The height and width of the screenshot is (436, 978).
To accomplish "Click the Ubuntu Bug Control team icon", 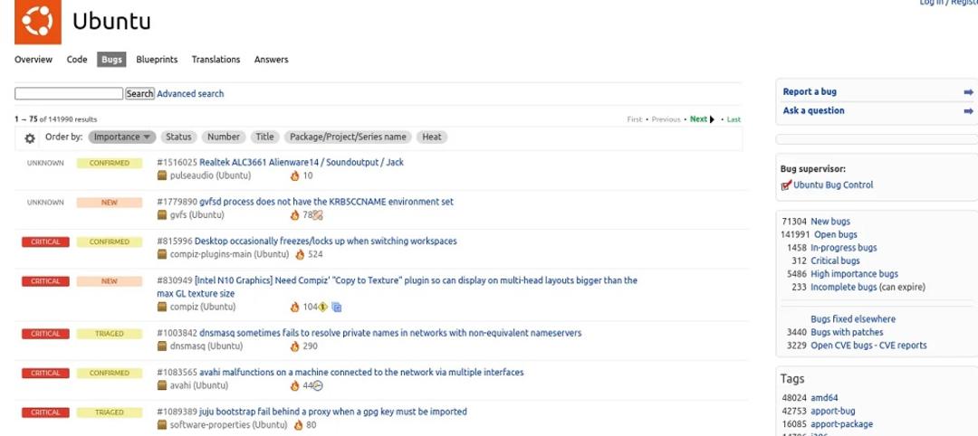I will [x=786, y=185].
